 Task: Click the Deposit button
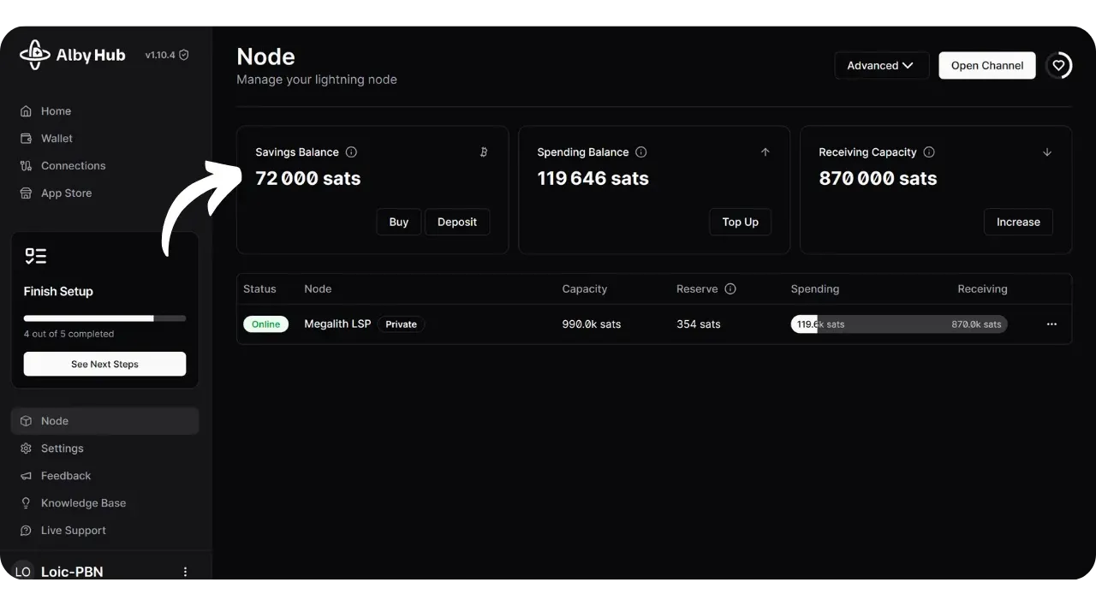click(x=457, y=222)
